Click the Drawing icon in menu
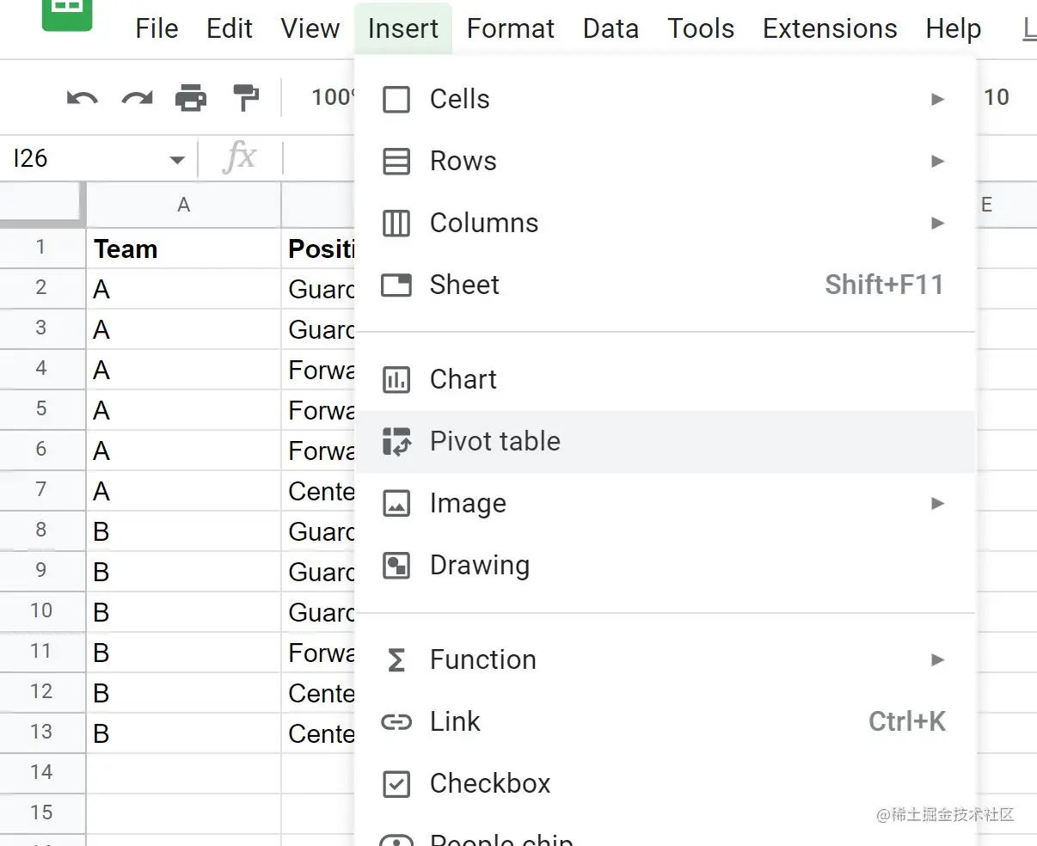 (396, 566)
